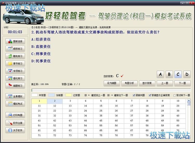Open 错题练习 wrong questions practice
The image size is (195, 143).
[x=15, y=86]
